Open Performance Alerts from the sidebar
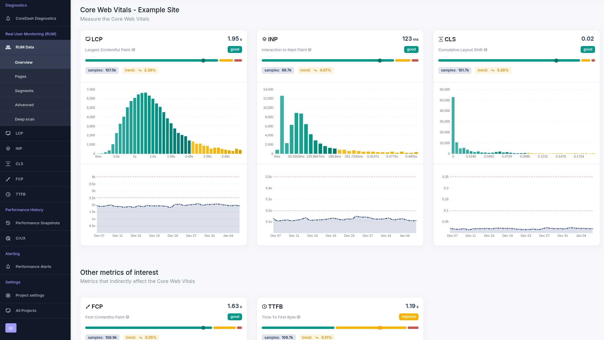604x340 pixels. tap(33, 266)
